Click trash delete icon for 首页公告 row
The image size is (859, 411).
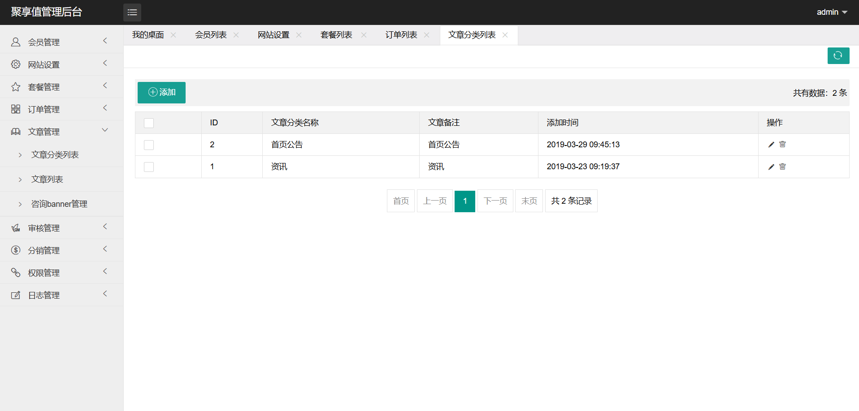coord(782,144)
